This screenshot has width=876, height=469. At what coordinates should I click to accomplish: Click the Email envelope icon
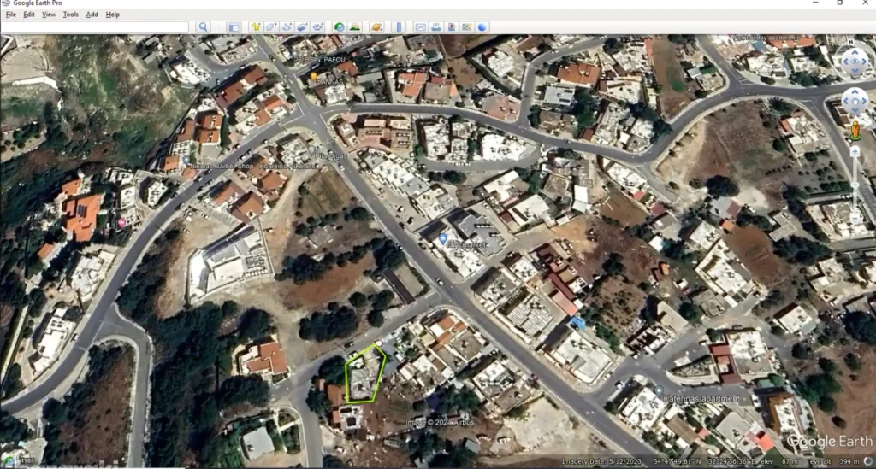point(420,27)
